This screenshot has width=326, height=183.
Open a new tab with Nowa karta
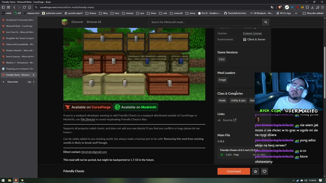[x=18, y=82]
